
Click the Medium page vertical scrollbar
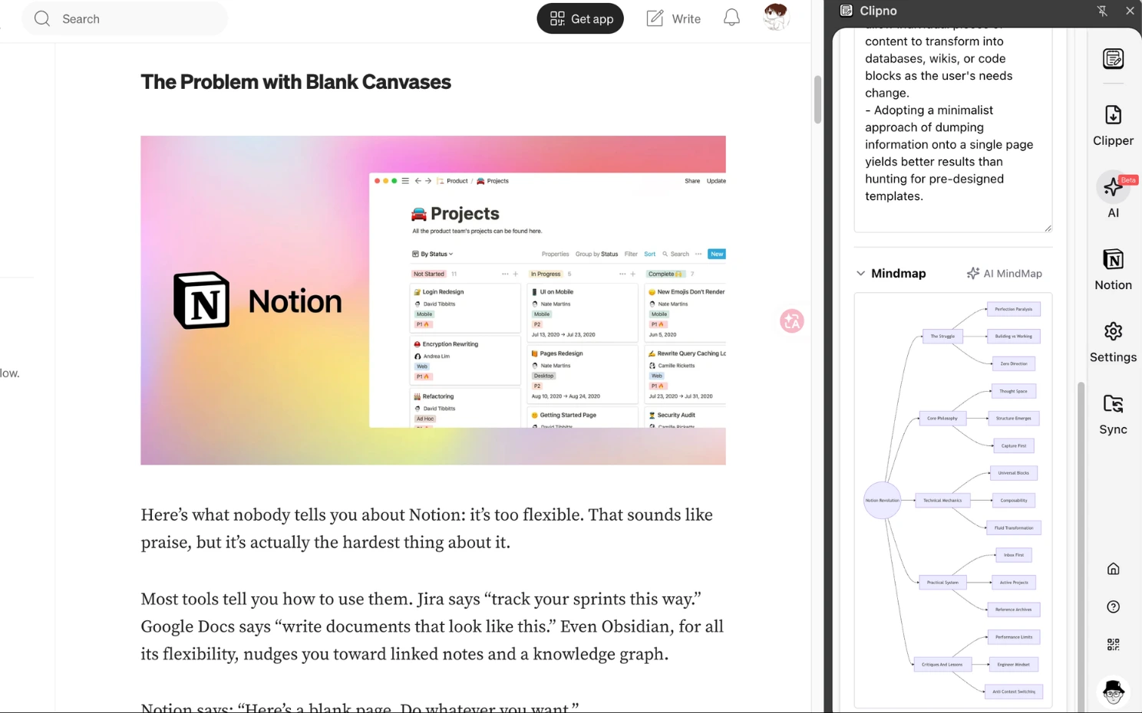click(x=818, y=100)
